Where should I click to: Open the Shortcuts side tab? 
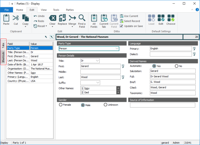point(3,57)
